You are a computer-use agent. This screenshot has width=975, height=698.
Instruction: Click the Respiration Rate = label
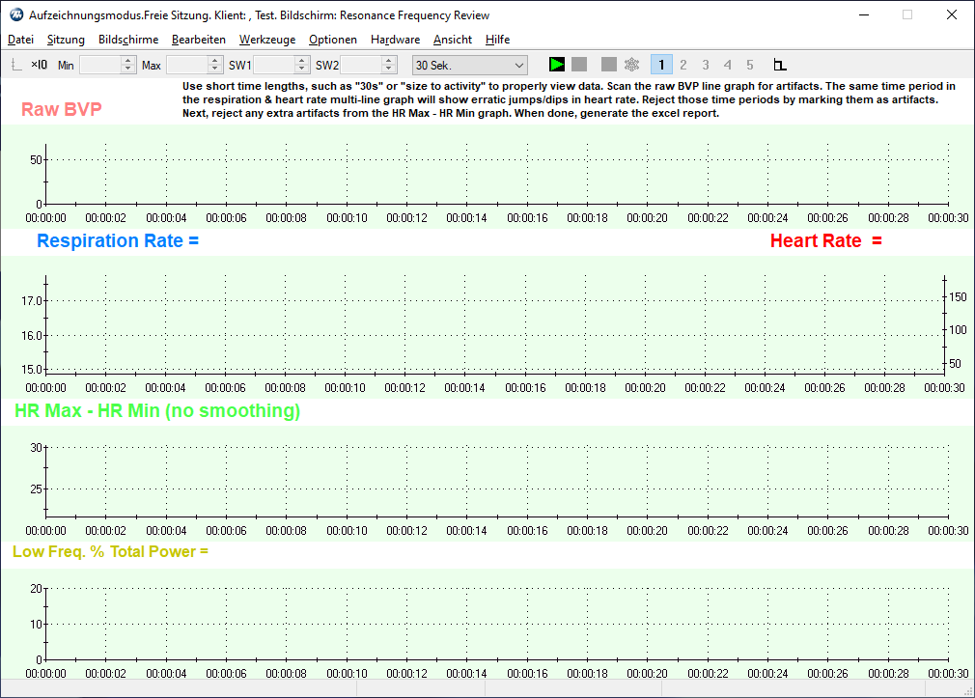click(118, 240)
